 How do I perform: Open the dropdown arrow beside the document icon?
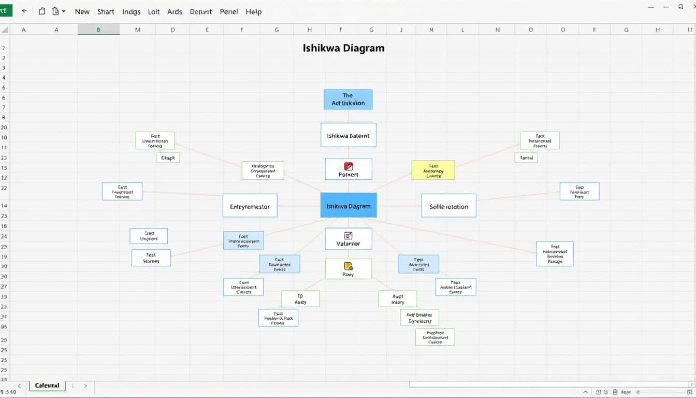[x=64, y=11]
